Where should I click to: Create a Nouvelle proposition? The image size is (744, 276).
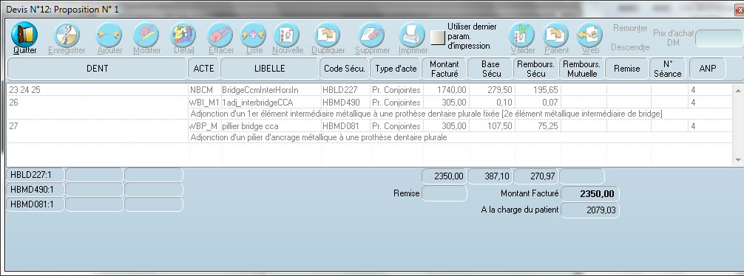point(288,35)
